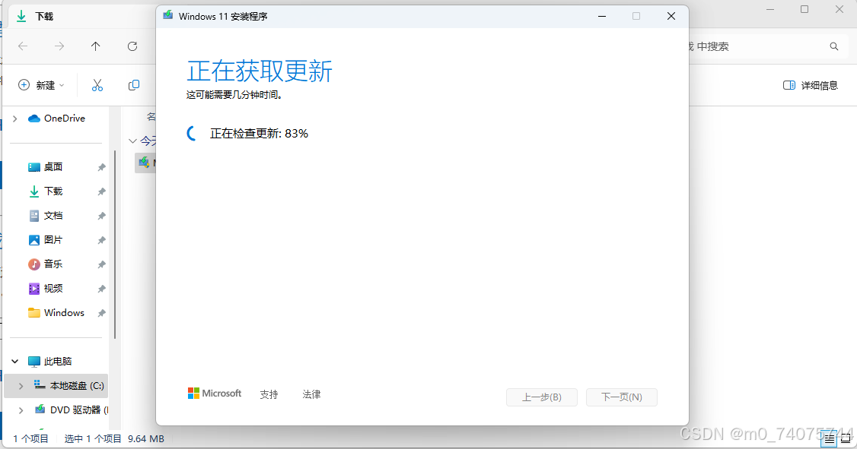Open 图片 in the navigation pane
The image size is (857, 449).
46,239
